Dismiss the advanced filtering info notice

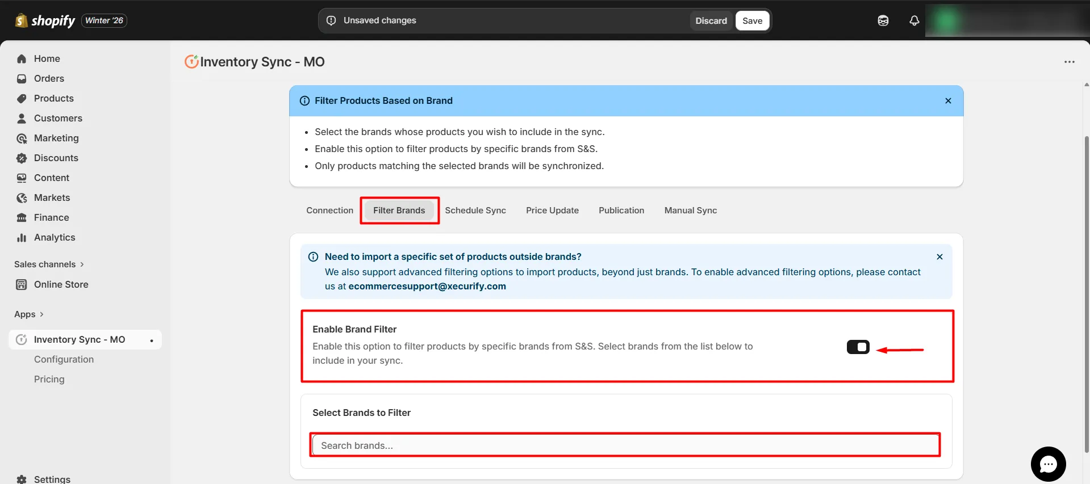tap(939, 256)
